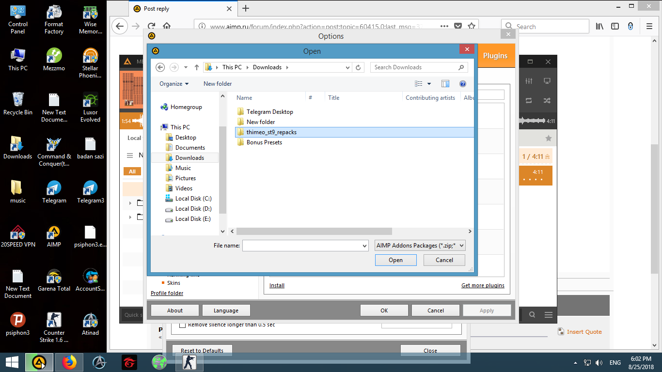Click the Open button
The width and height of the screenshot is (662, 372).
[395, 260]
